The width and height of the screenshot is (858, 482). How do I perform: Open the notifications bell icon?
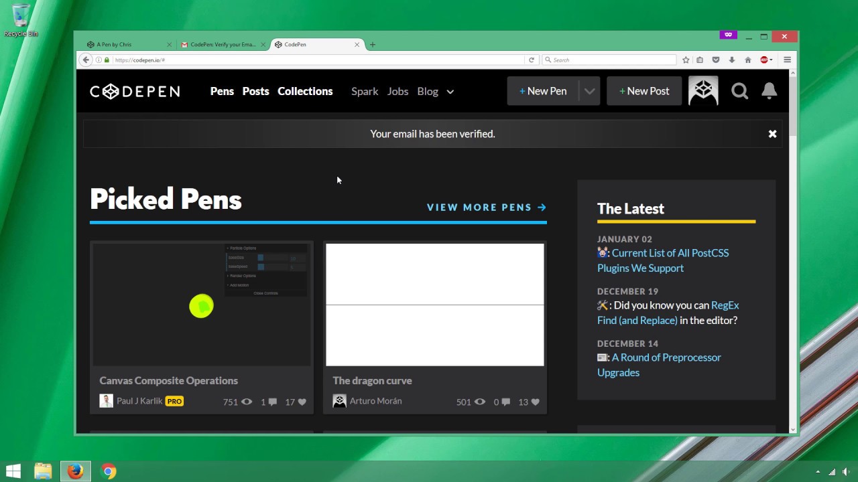(770, 91)
